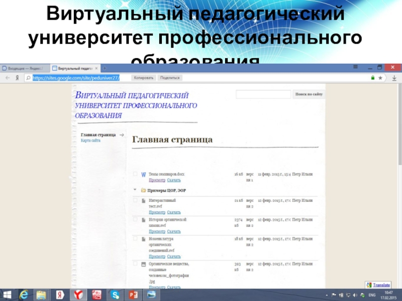Click image icon of Органические вещества file

coord(144,264)
